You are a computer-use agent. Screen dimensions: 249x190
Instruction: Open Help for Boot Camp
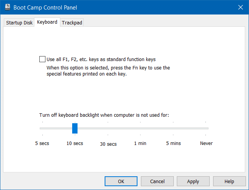(x=229, y=181)
